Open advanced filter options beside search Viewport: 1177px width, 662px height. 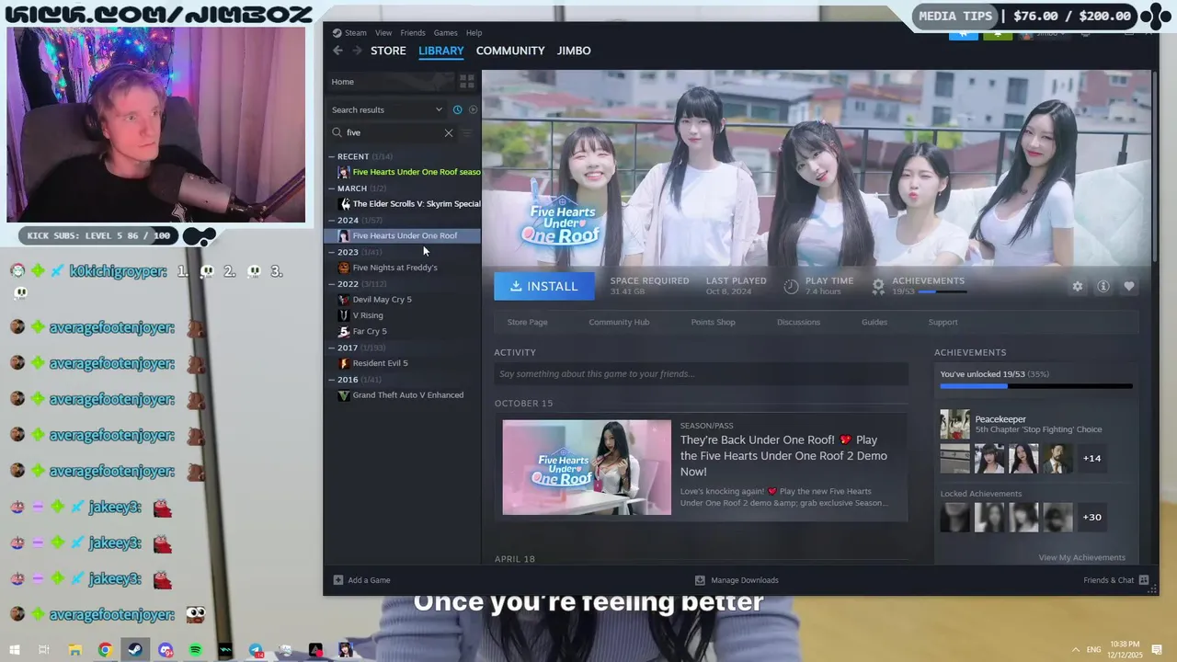[466, 132]
